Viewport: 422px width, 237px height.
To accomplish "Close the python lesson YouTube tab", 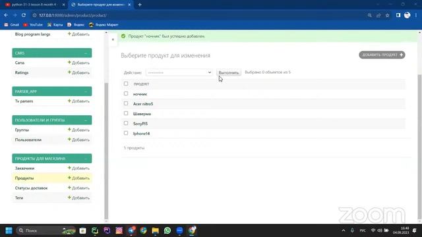I will click(63, 5).
